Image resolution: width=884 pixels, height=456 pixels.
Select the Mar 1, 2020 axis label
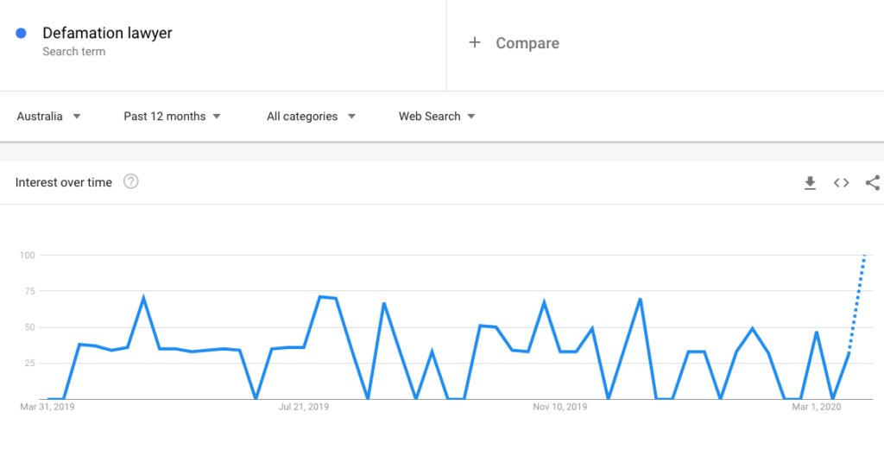816,406
